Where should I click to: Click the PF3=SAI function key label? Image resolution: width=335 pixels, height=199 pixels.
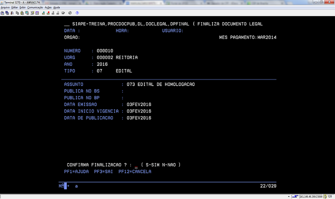click(x=103, y=172)
